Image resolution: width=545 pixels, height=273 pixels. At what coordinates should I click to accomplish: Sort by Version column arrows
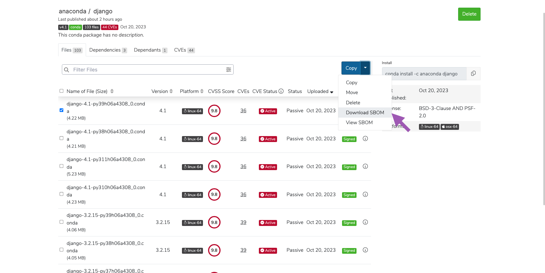click(171, 91)
